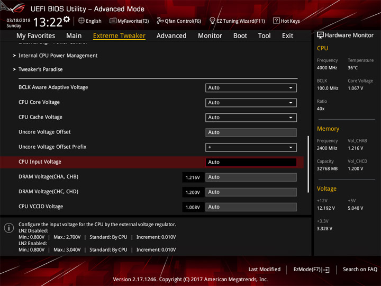The width and height of the screenshot is (381, 286).
Task: Click the 1.008V VCCIO voltage reading
Action: (x=193, y=207)
